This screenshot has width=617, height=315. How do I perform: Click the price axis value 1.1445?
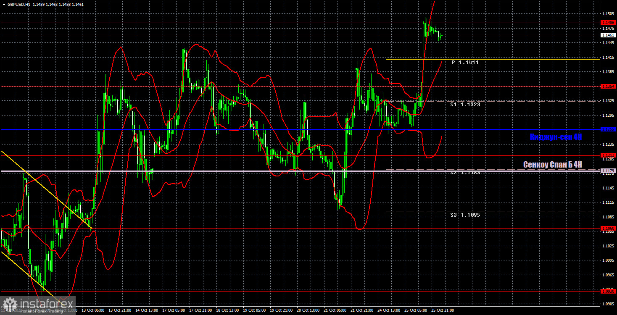point(608,42)
